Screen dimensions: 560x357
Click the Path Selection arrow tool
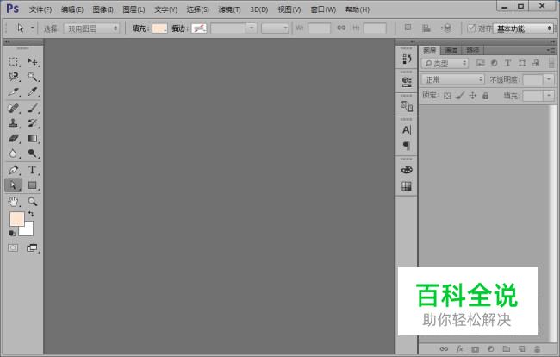click(x=13, y=185)
